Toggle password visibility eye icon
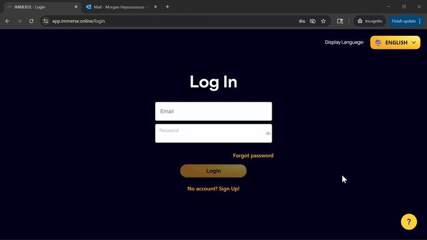 pyautogui.click(x=268, y=133)
